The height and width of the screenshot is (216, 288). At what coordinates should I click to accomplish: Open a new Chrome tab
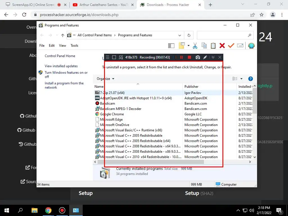click(210, 5)
